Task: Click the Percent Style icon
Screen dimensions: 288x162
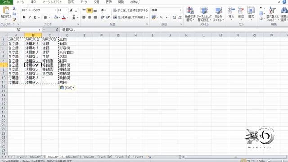Action: coord(161,18)
